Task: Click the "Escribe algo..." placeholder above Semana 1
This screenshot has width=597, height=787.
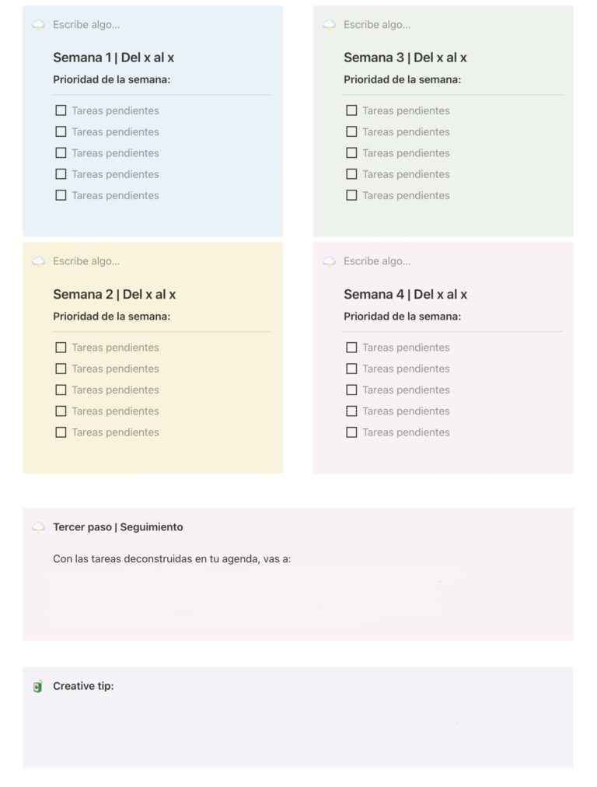Action: 86,25
